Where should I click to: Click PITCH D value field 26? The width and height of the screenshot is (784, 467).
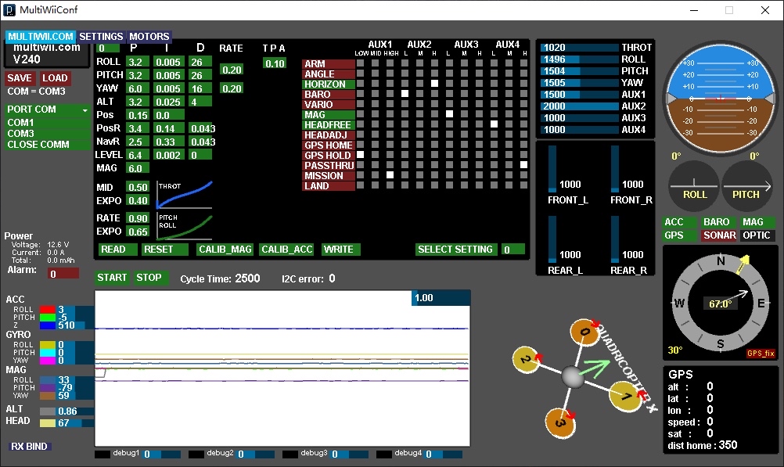(x=200, y=76)
